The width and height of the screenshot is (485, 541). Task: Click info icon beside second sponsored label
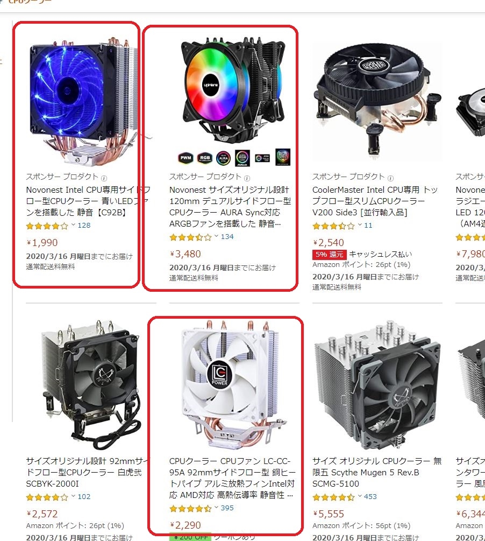point(247,178)
